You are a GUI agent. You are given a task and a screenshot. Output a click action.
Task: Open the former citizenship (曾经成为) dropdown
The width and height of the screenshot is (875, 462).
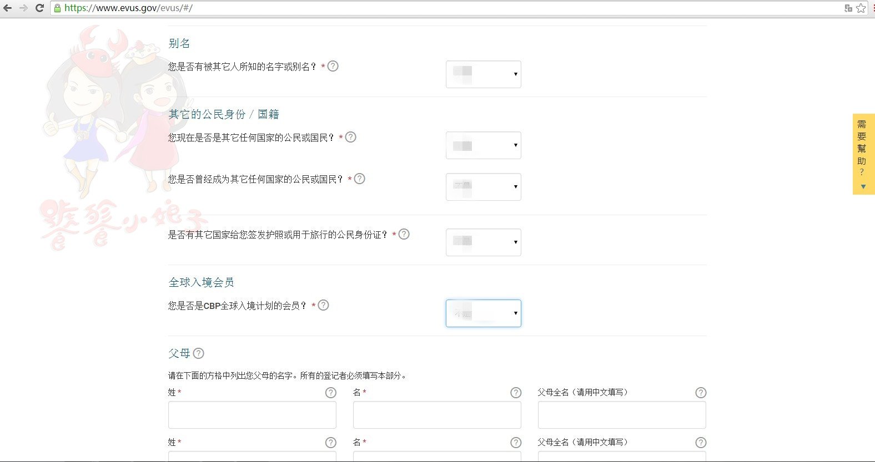click(484, 187)
